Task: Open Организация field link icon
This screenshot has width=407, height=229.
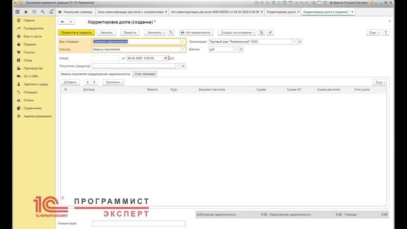Action: pos(300,41)
